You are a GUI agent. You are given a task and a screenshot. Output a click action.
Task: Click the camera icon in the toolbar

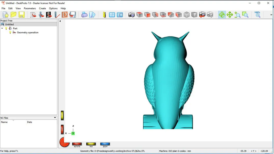[131, 15]
